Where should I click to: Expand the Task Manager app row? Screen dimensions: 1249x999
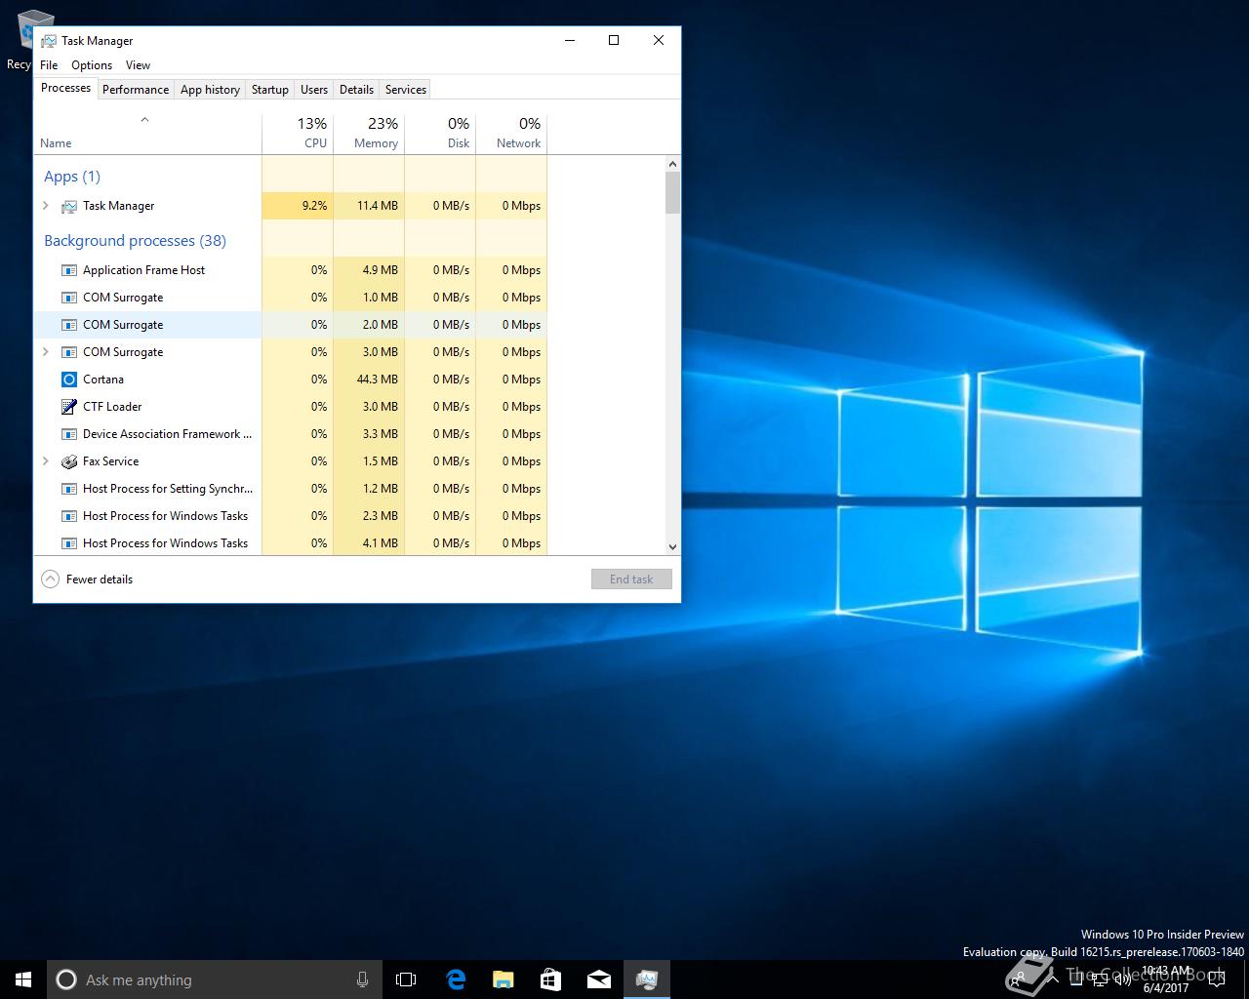click(46, 206)
